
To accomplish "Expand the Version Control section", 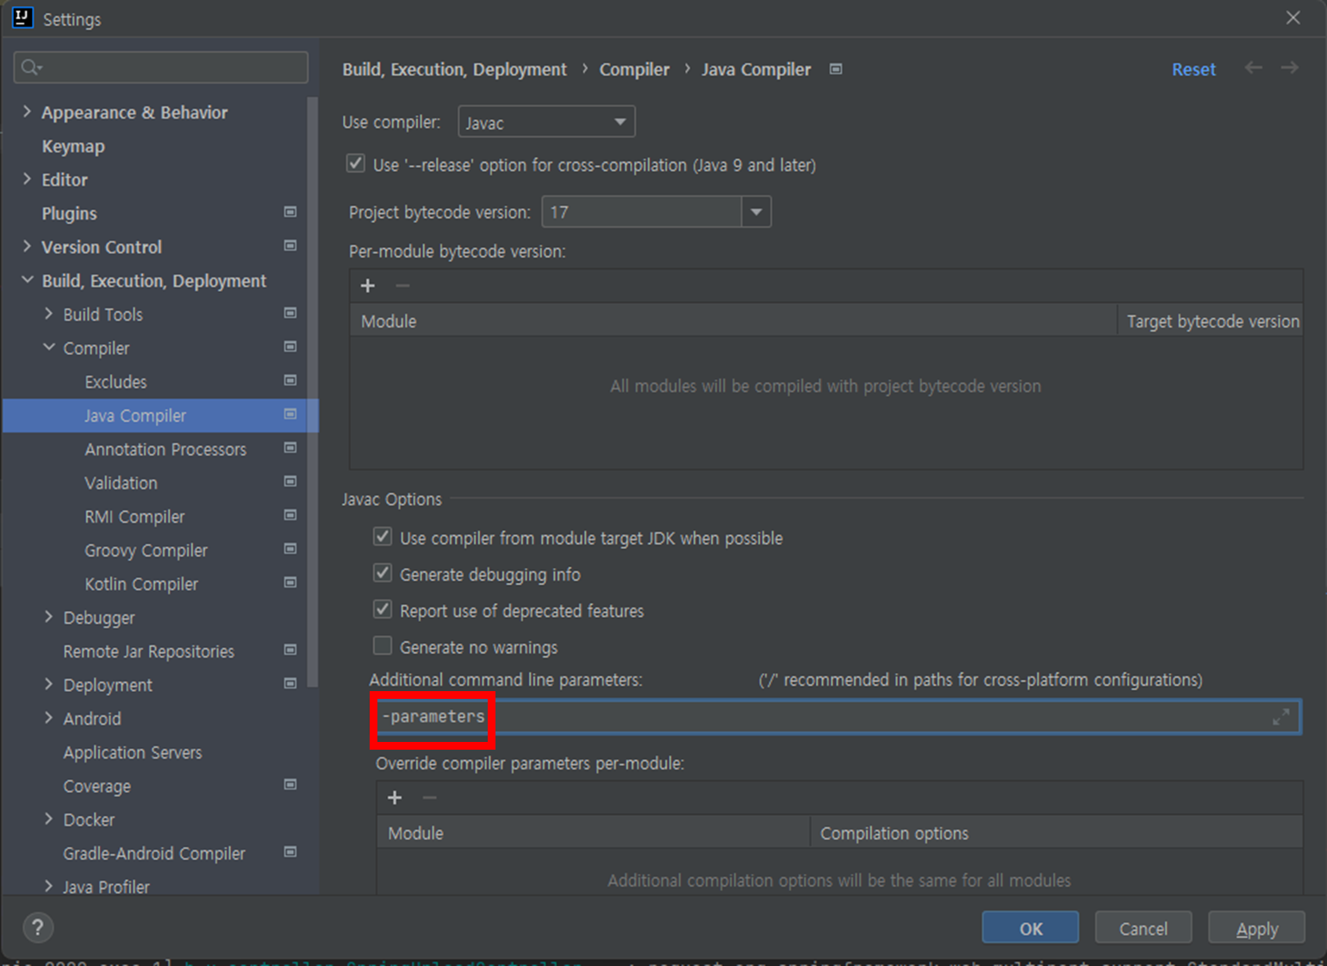I will click(x=27, y=246).
